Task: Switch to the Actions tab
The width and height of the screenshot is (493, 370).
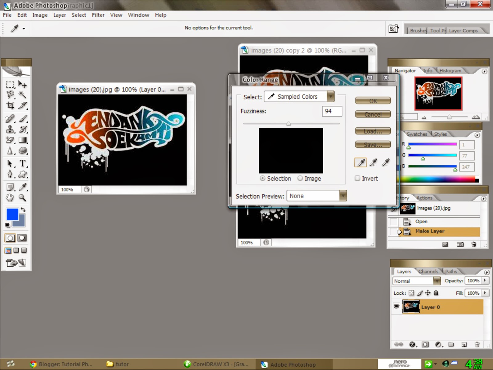Action: (x=424, y=198)
